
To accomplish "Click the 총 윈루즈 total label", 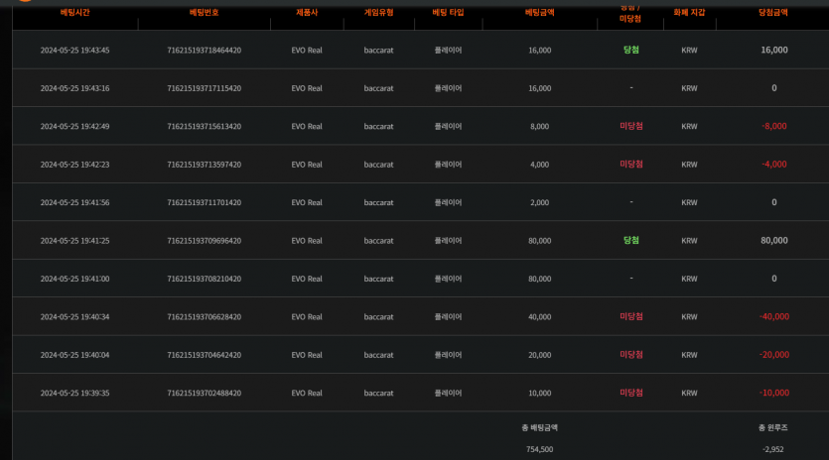I will pyautogui.click(x=773, y=427).
